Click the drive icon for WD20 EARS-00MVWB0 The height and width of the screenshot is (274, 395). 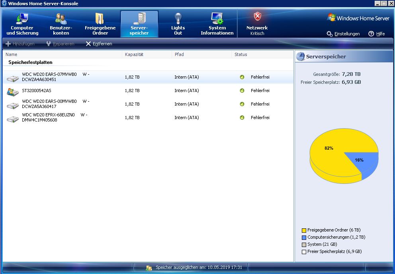coord(13,106)
